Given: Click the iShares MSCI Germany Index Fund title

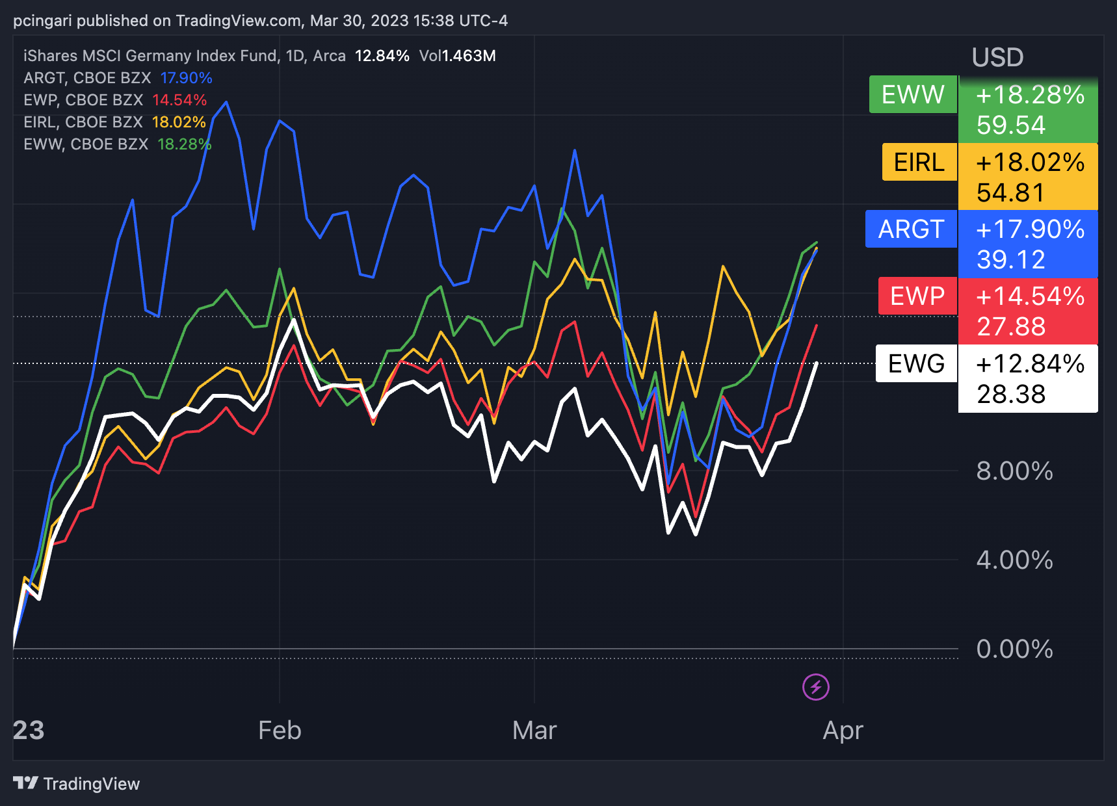Looking at the screenshot, I should click(151, 56).
